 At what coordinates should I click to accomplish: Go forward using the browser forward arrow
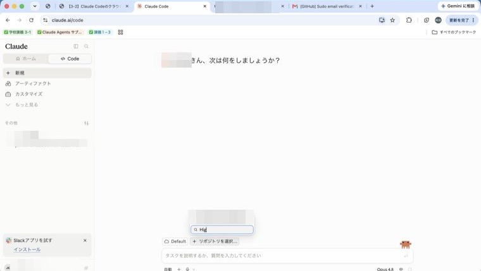(x=20, y=20)
